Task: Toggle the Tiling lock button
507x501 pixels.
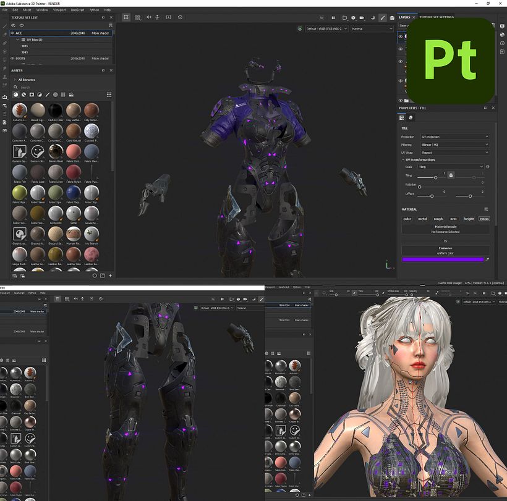Action: (x=451, y=175)
